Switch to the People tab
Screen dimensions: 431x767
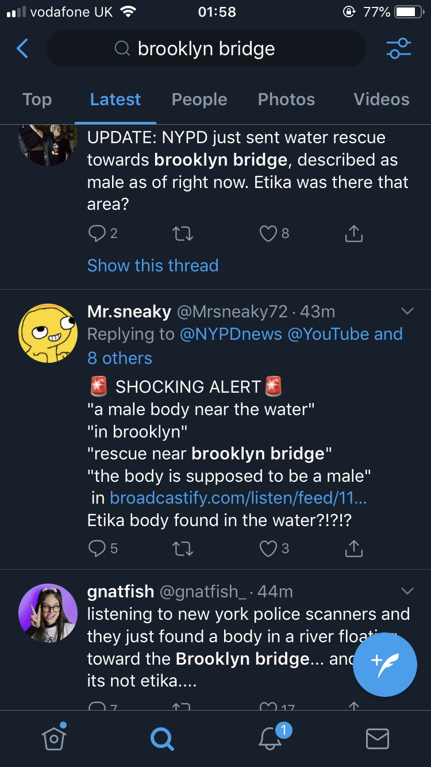pos(199,99)
